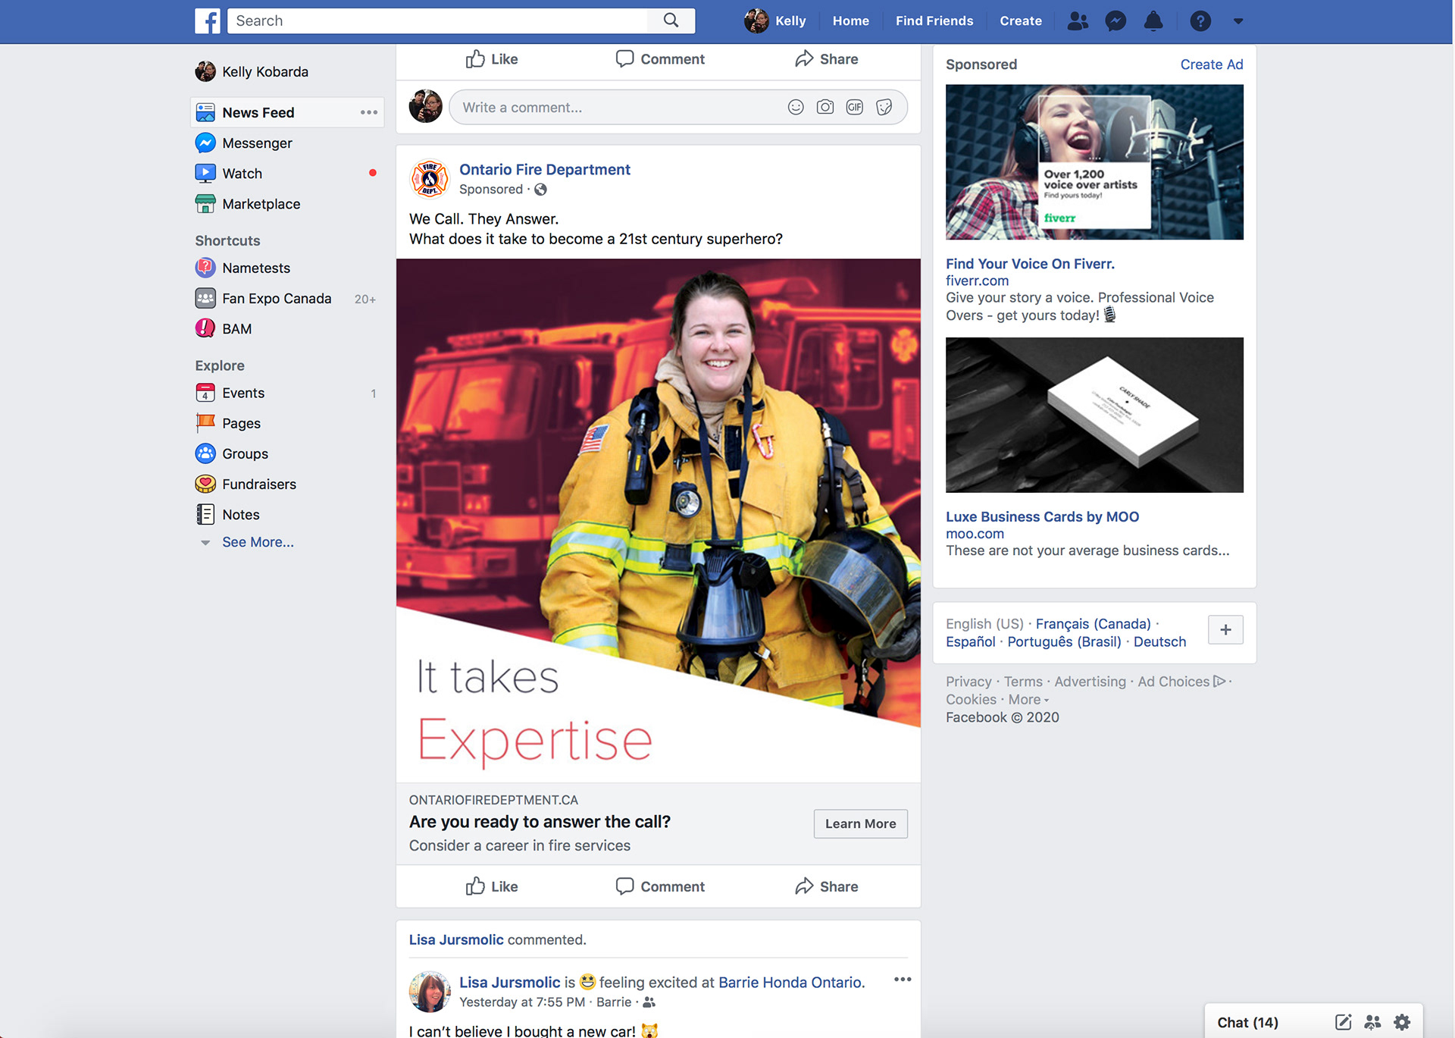Compose a new message in Chat bar
1455x1038 pixels.
point(1343,1022)
